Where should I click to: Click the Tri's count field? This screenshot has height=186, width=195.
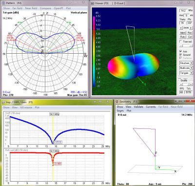(x=189, y=92)
